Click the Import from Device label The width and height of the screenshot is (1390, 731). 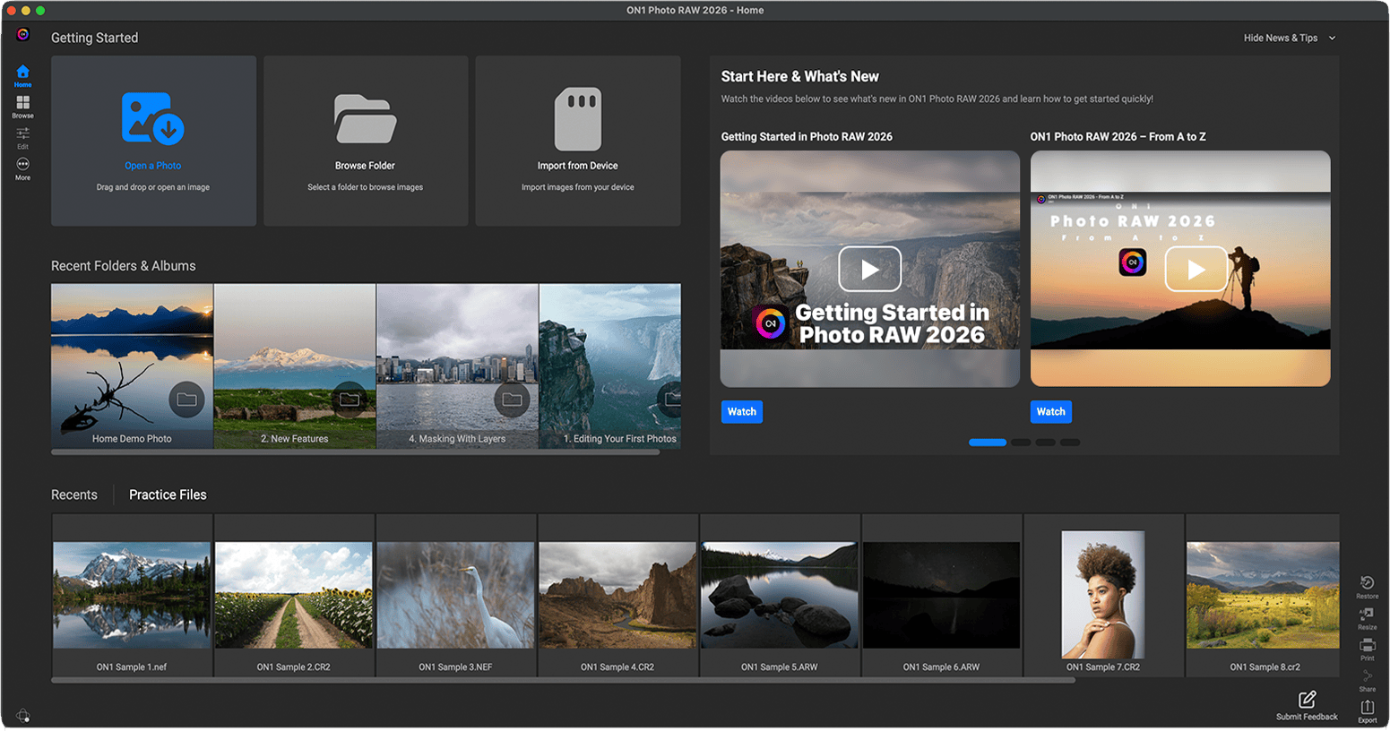coord(578,166)
